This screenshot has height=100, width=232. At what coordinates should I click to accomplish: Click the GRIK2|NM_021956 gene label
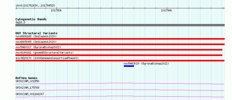coord(27,81)
